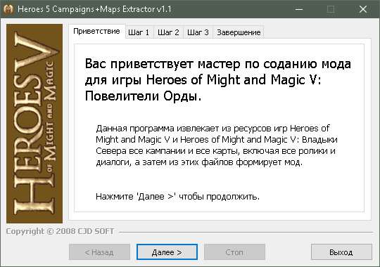
Task: Exit via the Выход button
Action: [x=341, y=252]
